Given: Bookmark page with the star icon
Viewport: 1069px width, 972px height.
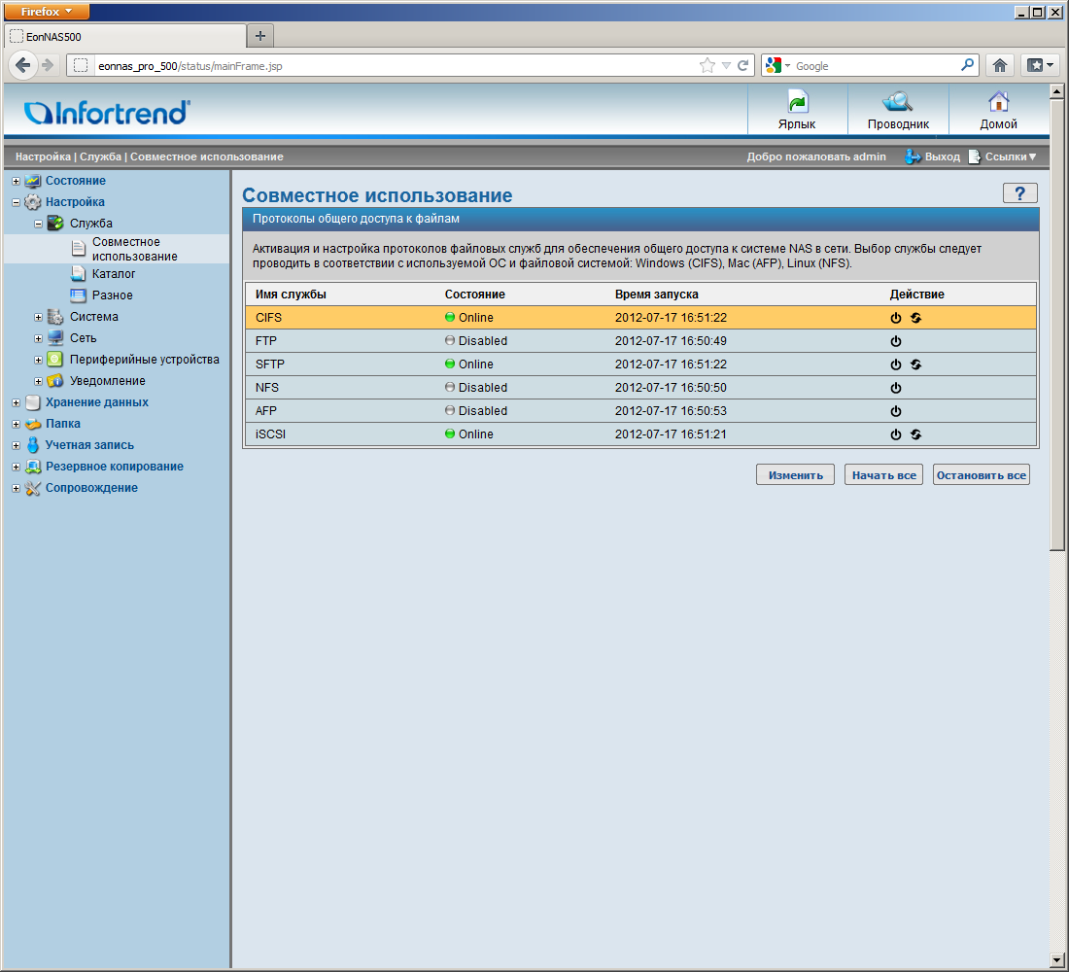Looking at the screenshot, I should click(707, 65).
